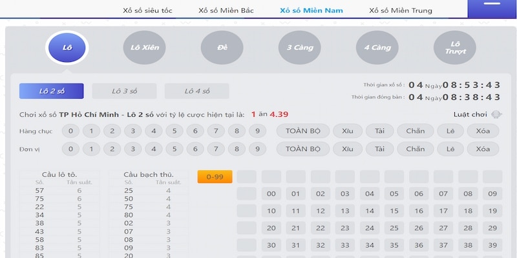This screenshot has width=517, height=258.
Task: Click Lẻ in Hàng chục row
Action: coord(450,131)
